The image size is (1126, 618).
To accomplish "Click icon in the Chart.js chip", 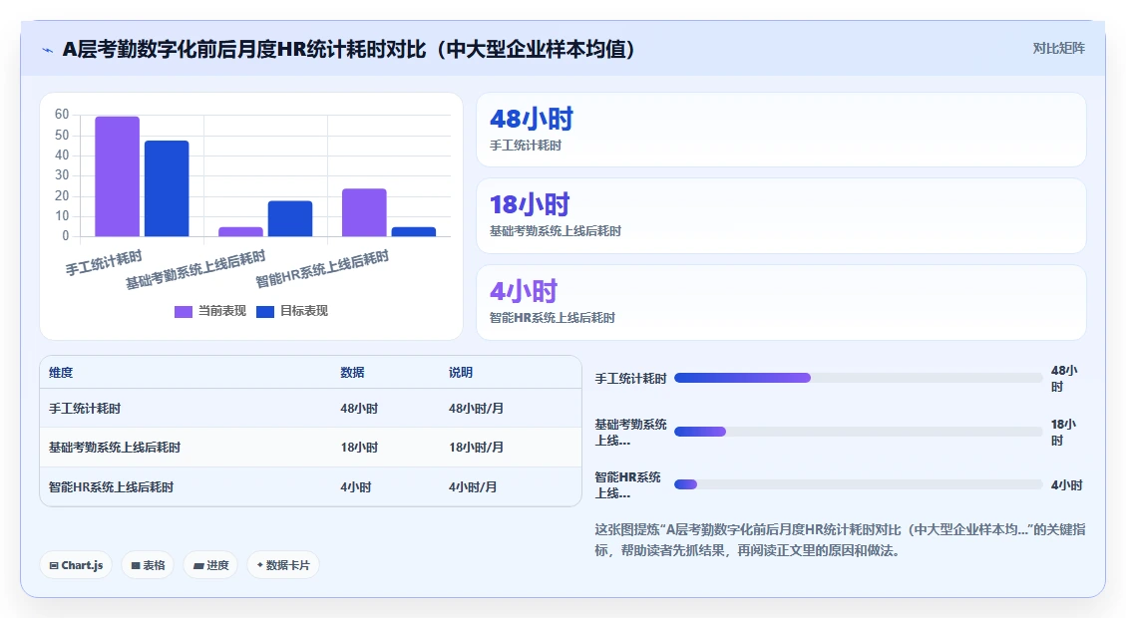I will (54, 565).
